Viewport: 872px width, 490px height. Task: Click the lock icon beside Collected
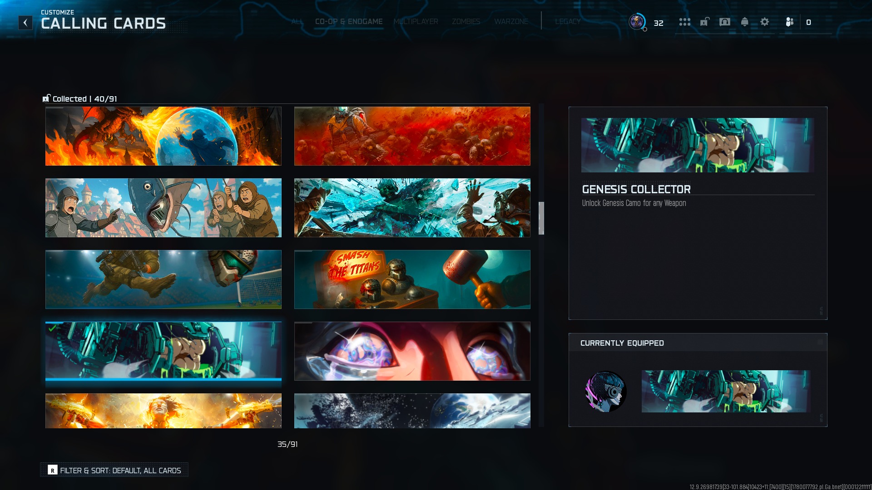tap(46, 98)
